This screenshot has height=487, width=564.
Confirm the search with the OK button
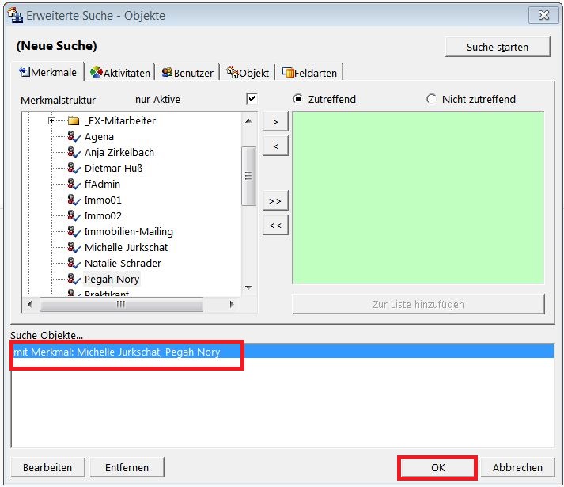coord(437,467)
